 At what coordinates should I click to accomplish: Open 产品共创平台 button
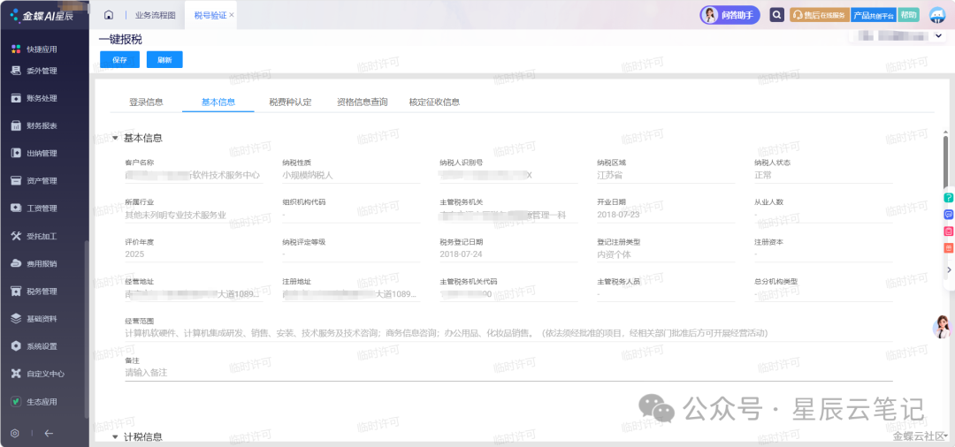pyautogui.click(x=874, y=15)
